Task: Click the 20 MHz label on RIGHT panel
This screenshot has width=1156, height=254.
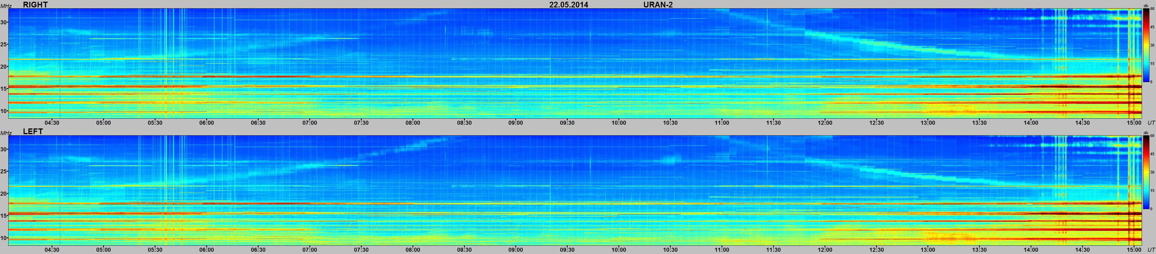Action: pos(4,67)
